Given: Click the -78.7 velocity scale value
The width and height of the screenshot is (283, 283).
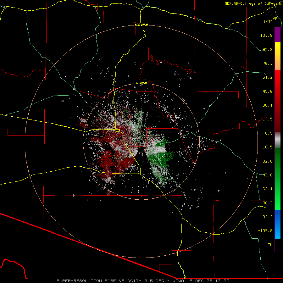Looking at the screenshot, I should point(266,203).
